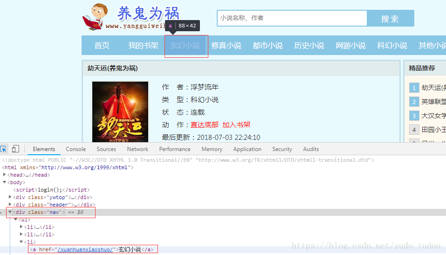Open 网游小说 nav link

(351, 45)
